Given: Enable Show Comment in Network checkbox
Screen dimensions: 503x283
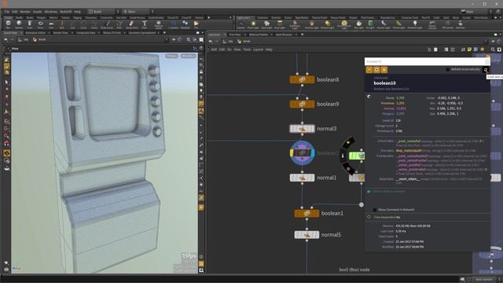Looking at the screenshot, I should [x=375, y=210].
